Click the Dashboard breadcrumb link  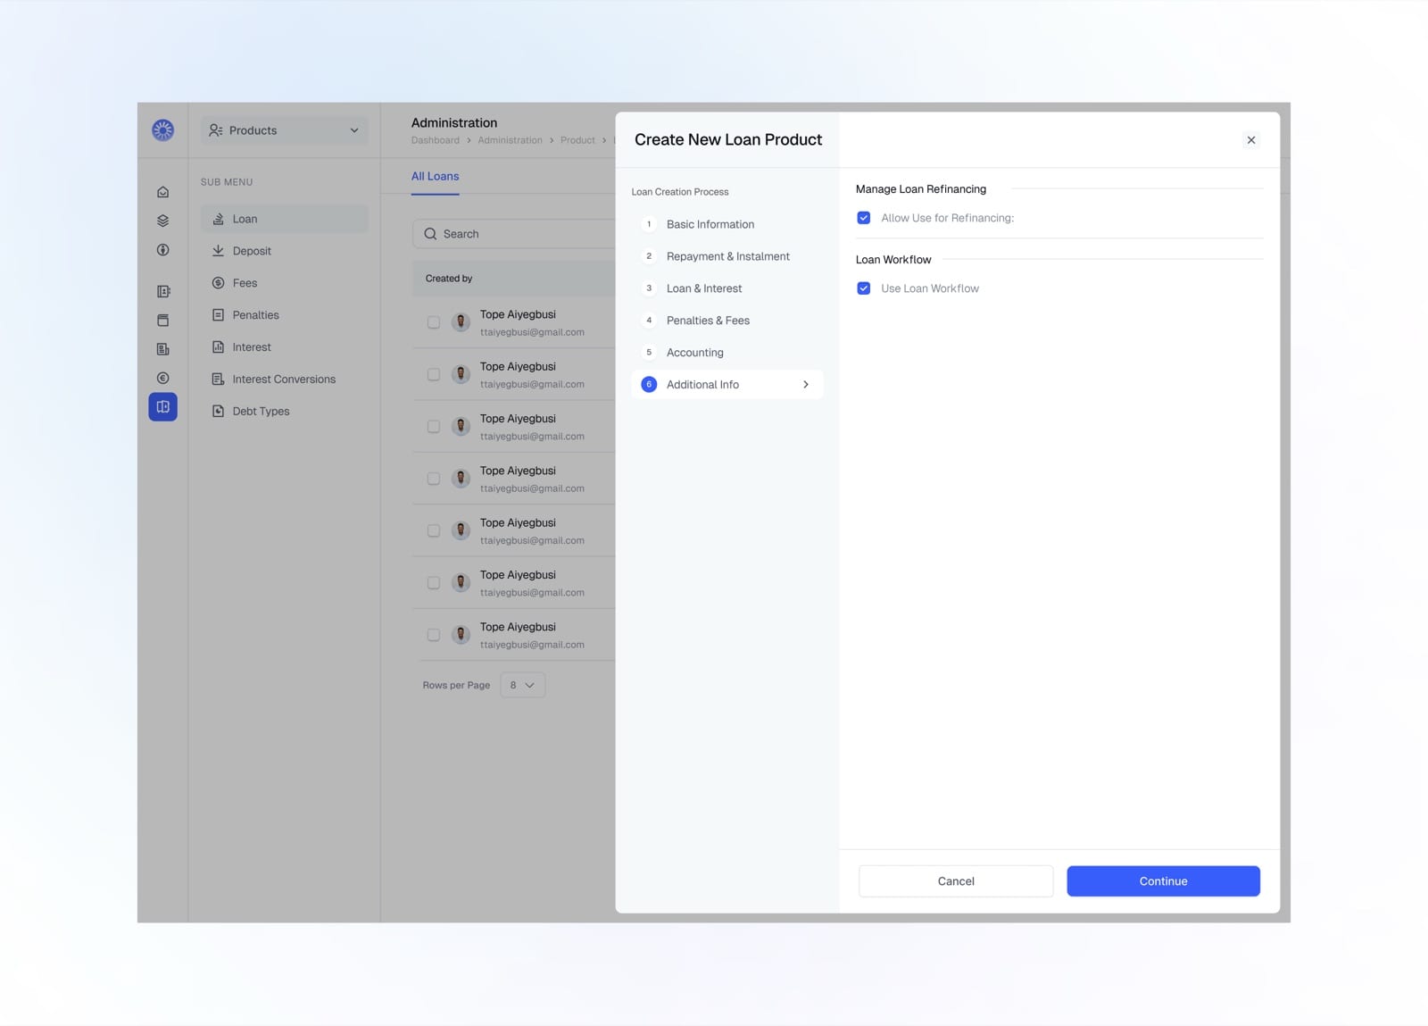(x=435, y=140)
